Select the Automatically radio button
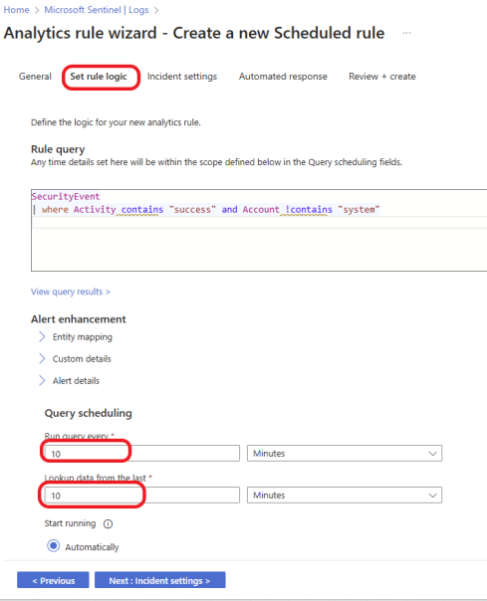487x601 pixels. (54, 545)
